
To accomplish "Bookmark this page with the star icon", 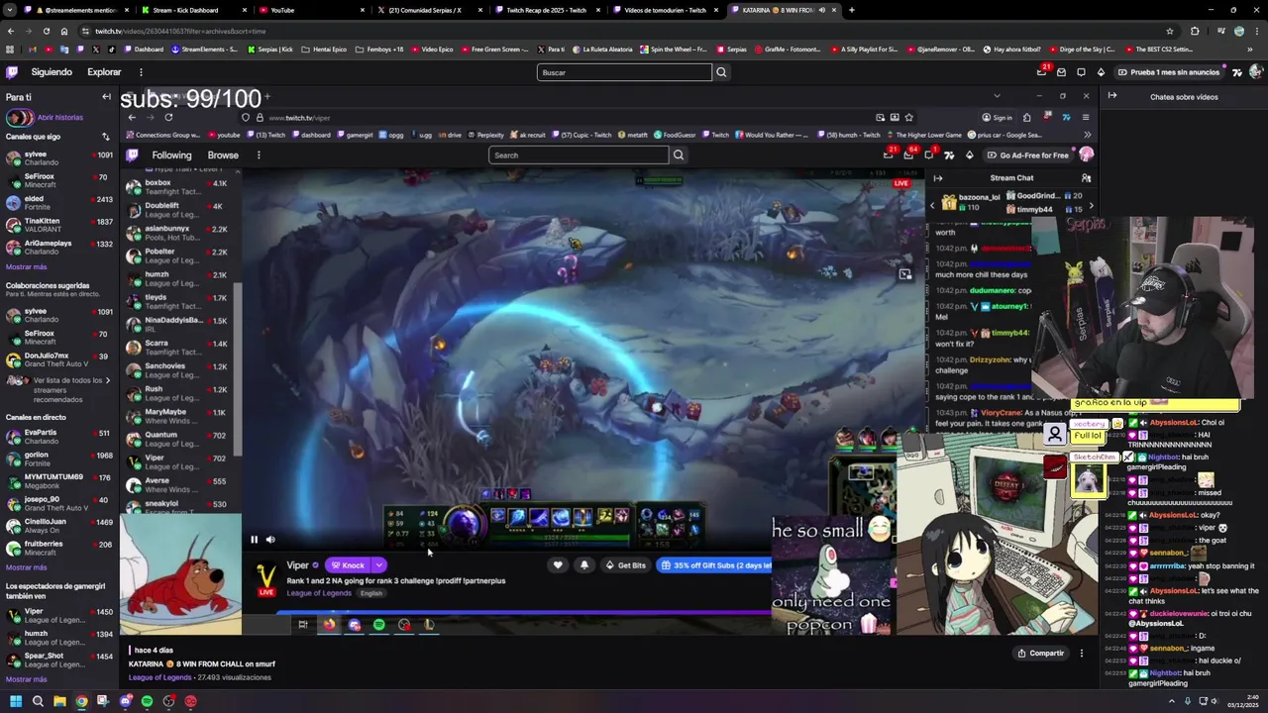I will pos(1170,31).
